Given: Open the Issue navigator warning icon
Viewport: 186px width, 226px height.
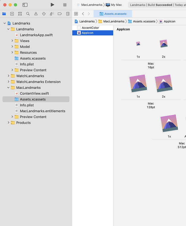Looking at the screenshot, I should 36,14.
